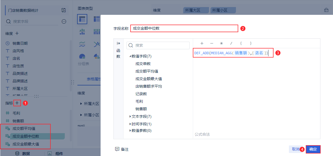Click the 备注 remark icon
The height and width of the screenshot is (156, 333).
coord(117,149)
